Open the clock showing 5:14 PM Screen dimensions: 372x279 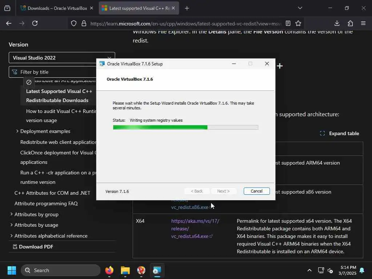tap(348, 270)
